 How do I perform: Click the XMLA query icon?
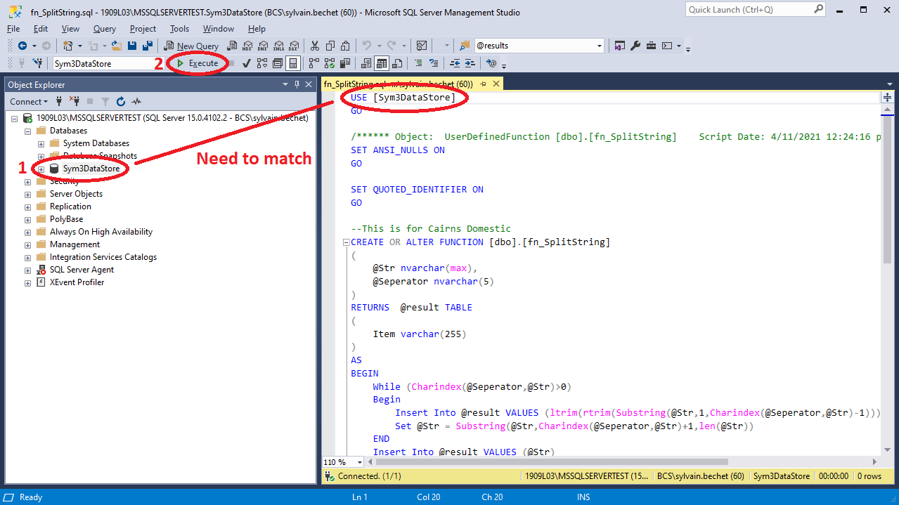pyautogui.click(x=278, y=46)
